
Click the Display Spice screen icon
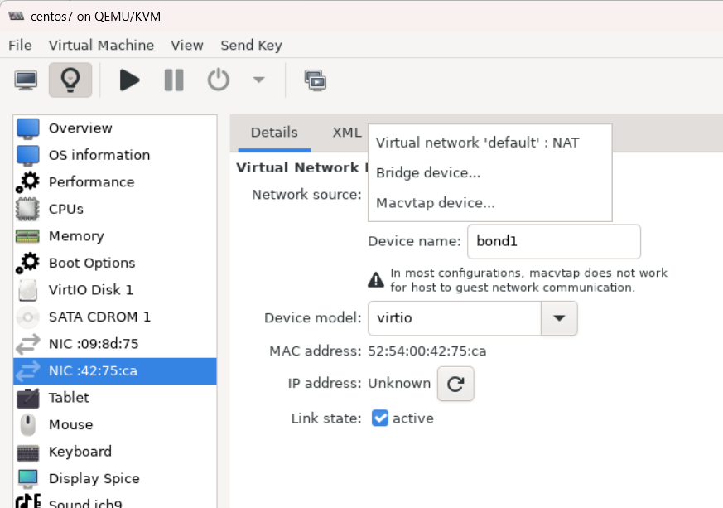tap(27, 479)
